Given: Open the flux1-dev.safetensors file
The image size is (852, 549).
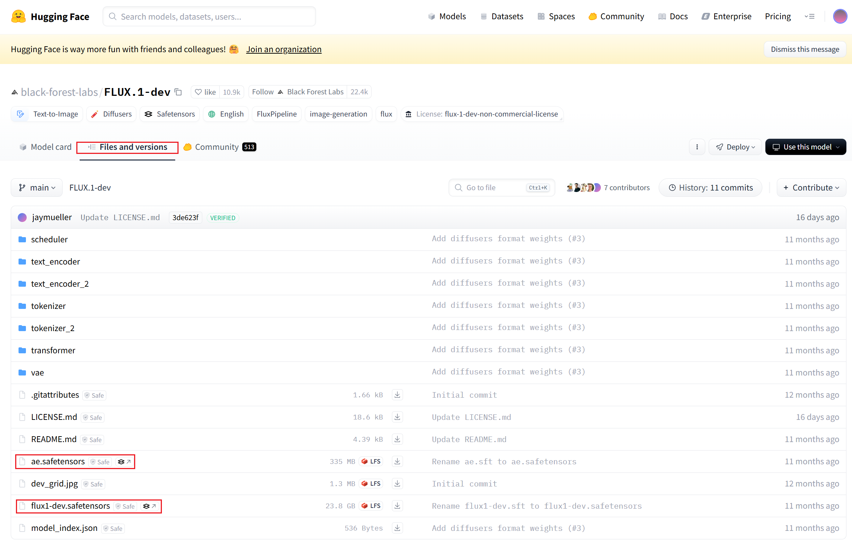Looking at the screenshot, I should (x=70, y=506).
